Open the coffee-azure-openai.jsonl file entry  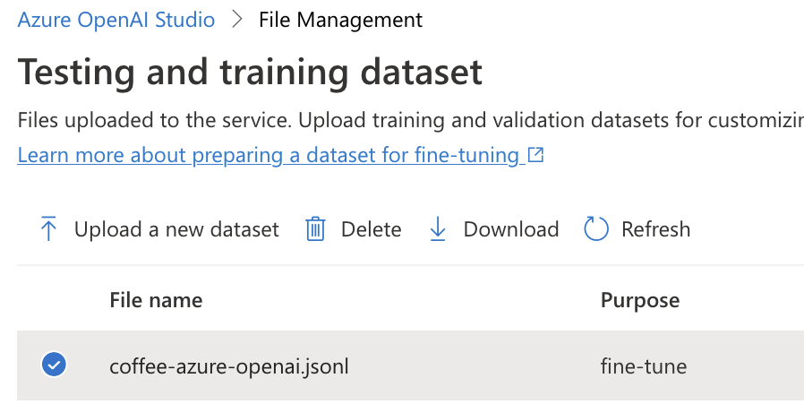pos(229,366)
